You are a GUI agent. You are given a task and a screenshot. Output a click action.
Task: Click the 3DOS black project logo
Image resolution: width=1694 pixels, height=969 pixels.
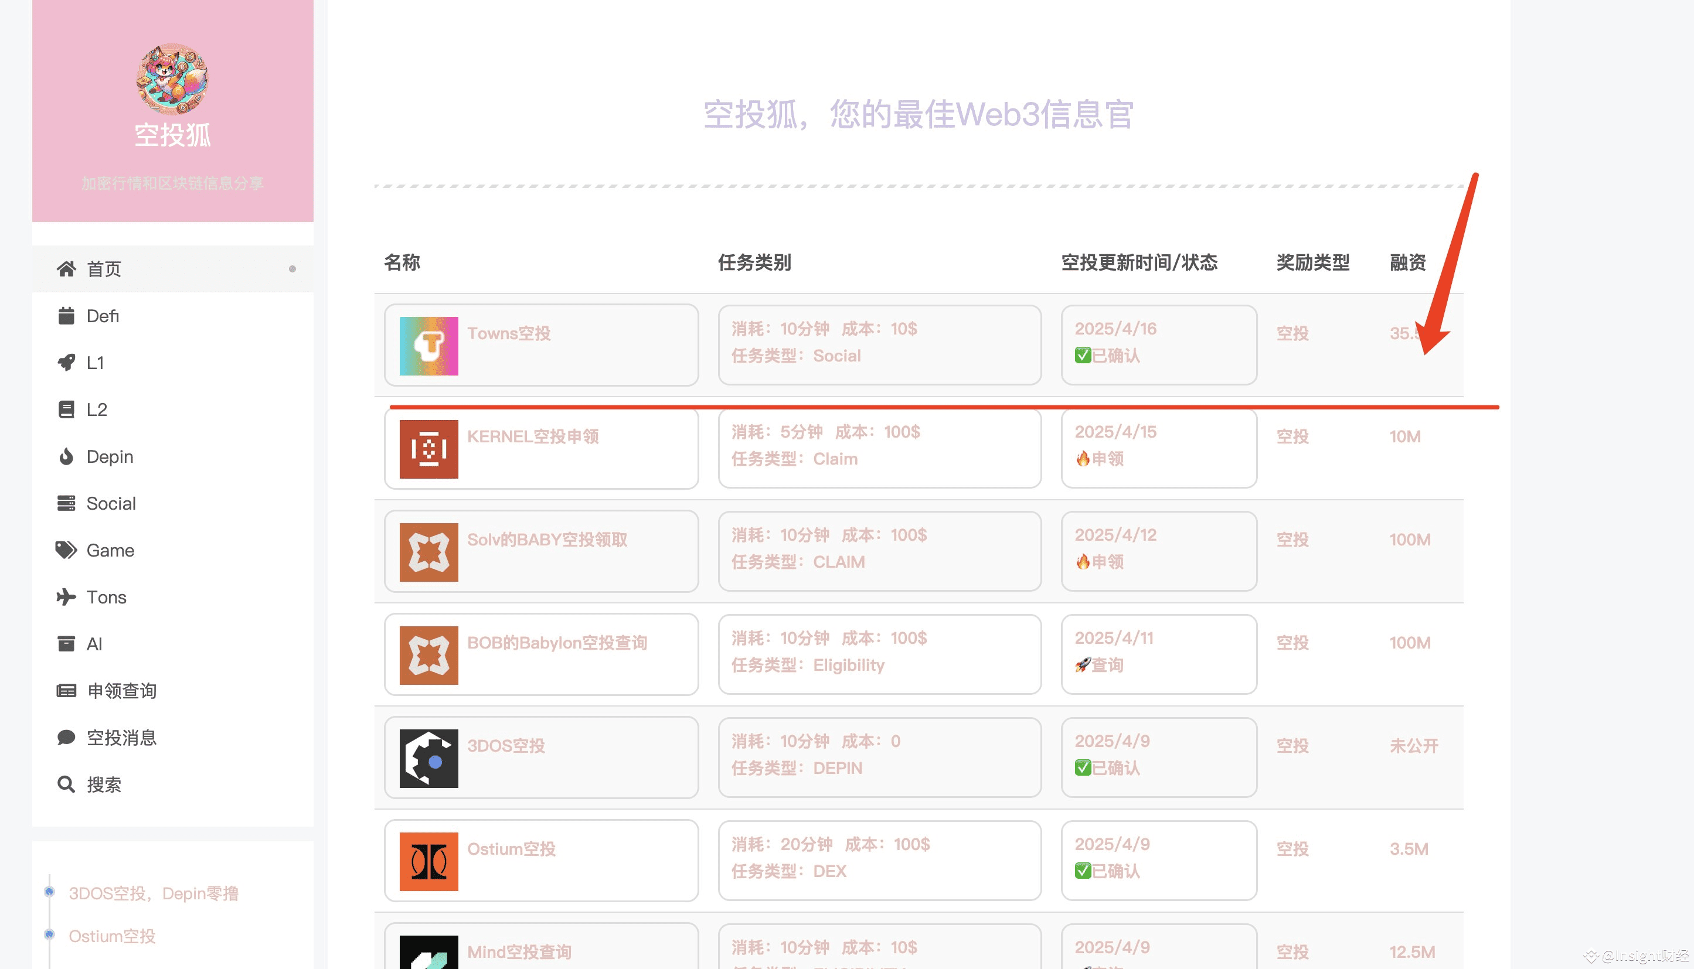[x=428, y=758]
